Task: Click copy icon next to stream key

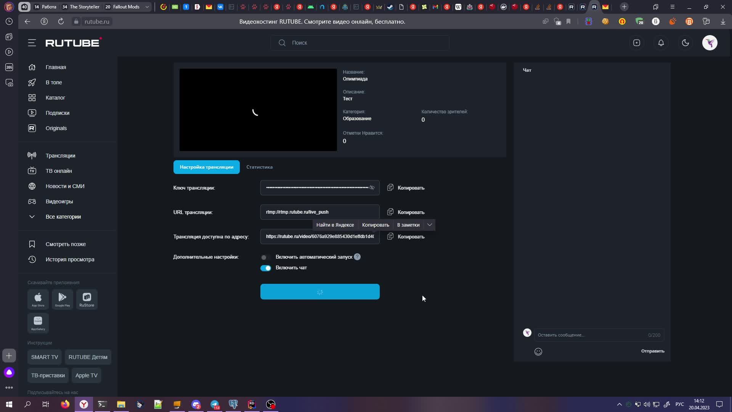Action: (x=390, y=188)
